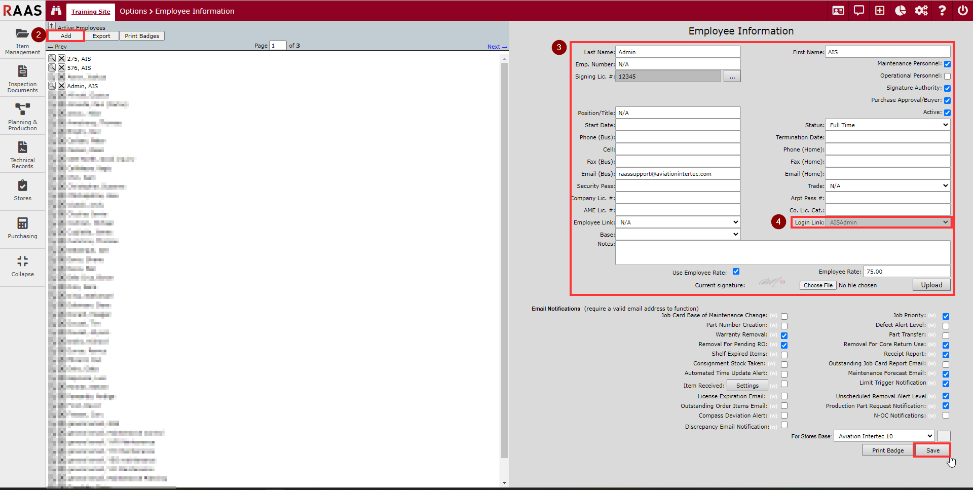Click magnifier icon next to Admin, AIS
Image resolution: width=973 pixels, height=490 pixels.
(x=52, y=86)
